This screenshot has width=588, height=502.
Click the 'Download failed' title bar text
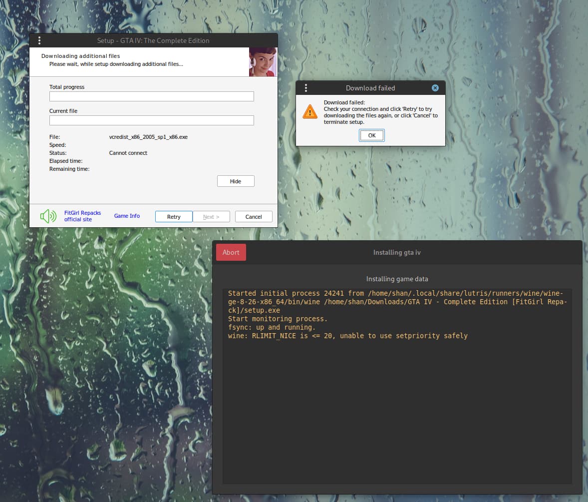coord(370,88)
